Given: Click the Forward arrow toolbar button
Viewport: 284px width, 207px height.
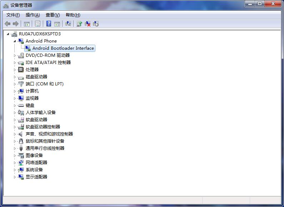Looking at the screenshot, I should (15, 24).
